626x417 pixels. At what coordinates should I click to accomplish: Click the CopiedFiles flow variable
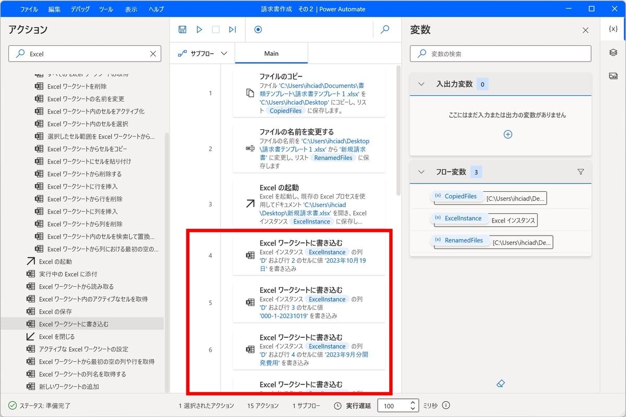(x=456, y=197)
